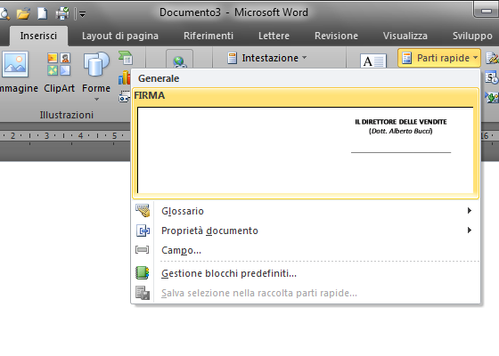The width and height of the screenshot is (499, 356).
Task: Click the text box icon
Action: click(x=373, y=61)
